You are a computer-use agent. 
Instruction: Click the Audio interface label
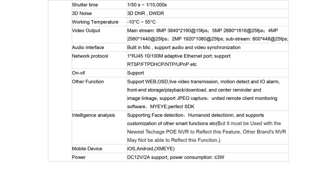click(x=88, y=47)
